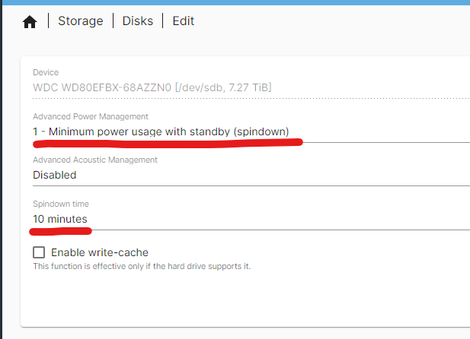Click the "[/dev/sdb, 7.27 TiB]" device text

(x=223, y=87)
